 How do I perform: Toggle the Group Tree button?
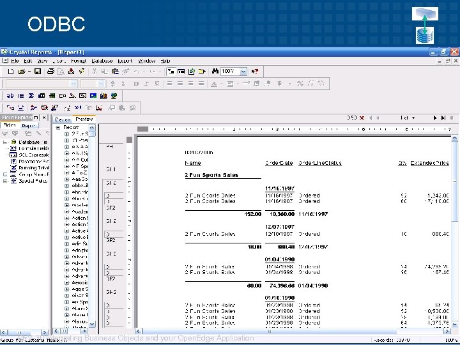tap(171, 72)
